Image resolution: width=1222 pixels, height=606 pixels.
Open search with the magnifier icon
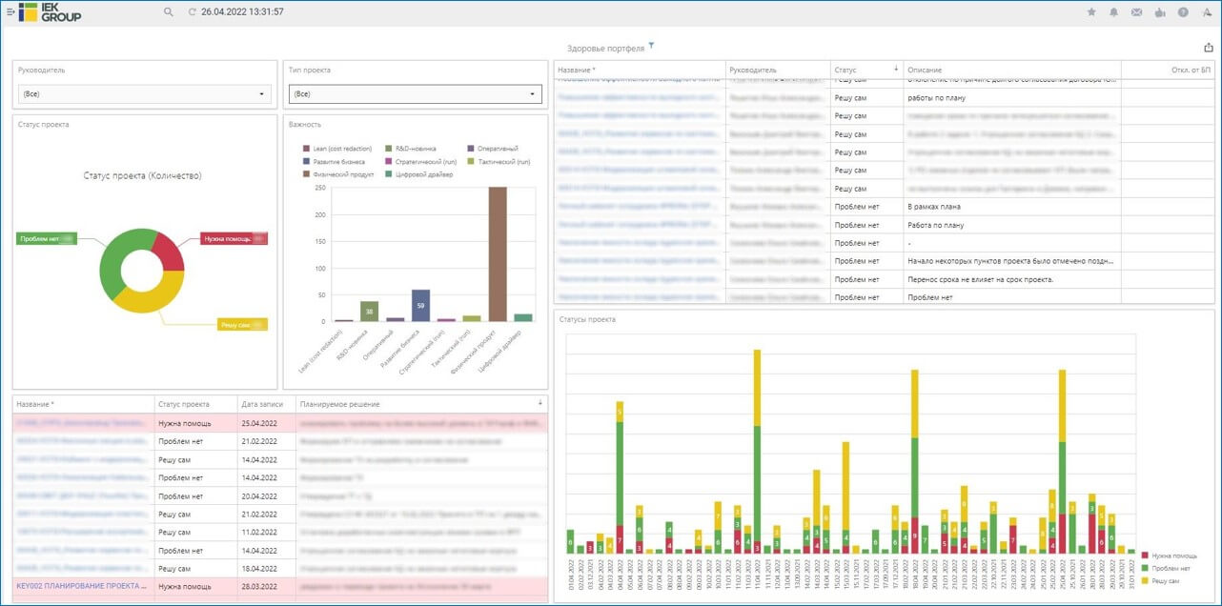coord(169,12)
